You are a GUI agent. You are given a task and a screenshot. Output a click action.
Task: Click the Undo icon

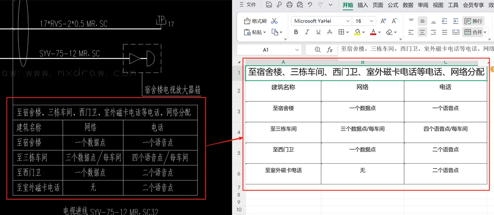309,5
